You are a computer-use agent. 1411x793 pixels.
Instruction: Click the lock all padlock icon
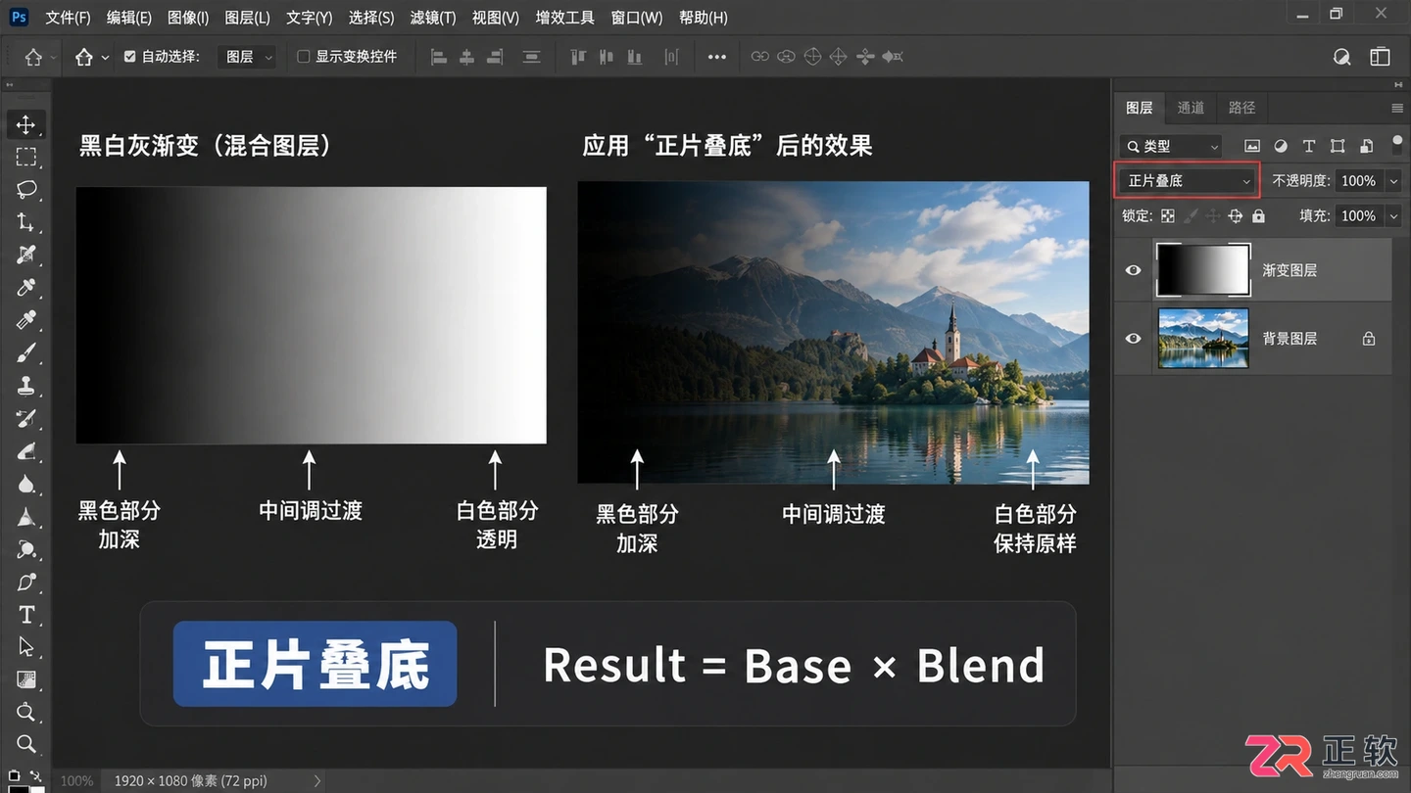coord(1258,215)
